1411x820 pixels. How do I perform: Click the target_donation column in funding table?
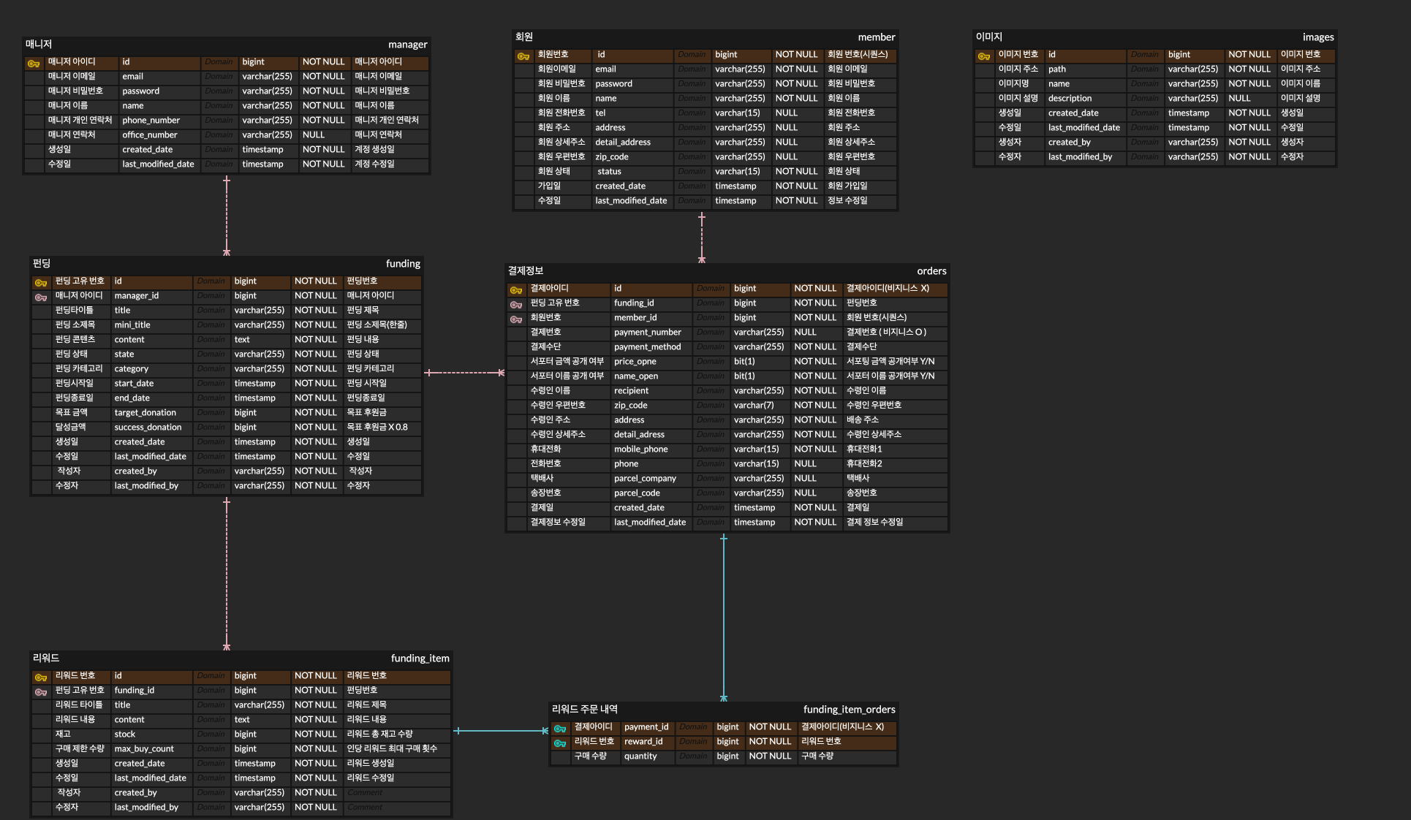click(x=145, y=413)
